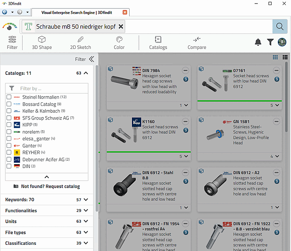Open notifications bell
The width and height of the screenshot is (291, 251).
(x=258, y=42)
